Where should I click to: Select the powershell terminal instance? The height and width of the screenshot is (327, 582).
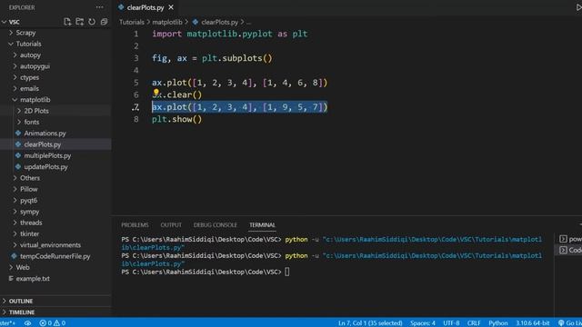click(570, 239)
